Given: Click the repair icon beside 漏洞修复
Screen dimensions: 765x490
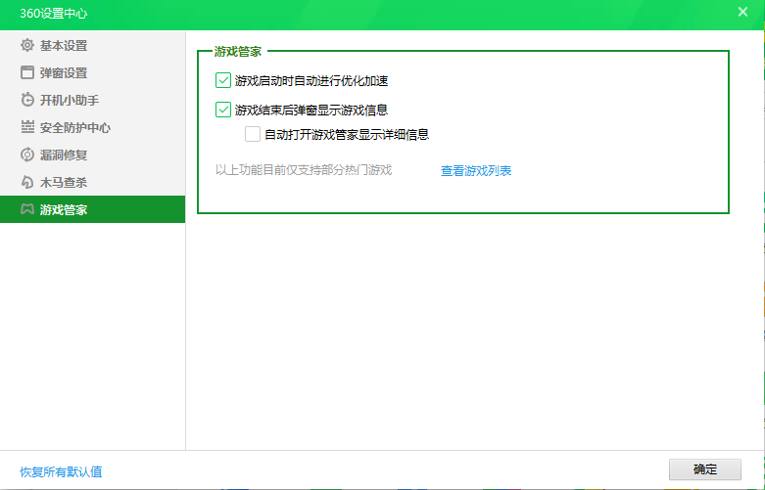Looking at the screenshot, I should tap(27, 155).
